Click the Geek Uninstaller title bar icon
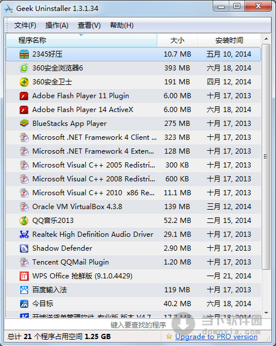The image size is (276, 346). point(9,9)
